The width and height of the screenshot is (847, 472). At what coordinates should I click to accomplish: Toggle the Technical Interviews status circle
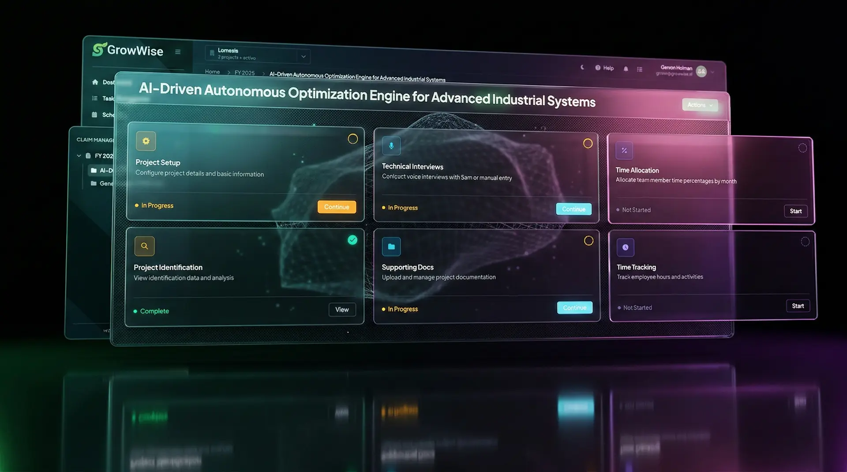pyautogui.click(x=588, y=143)
